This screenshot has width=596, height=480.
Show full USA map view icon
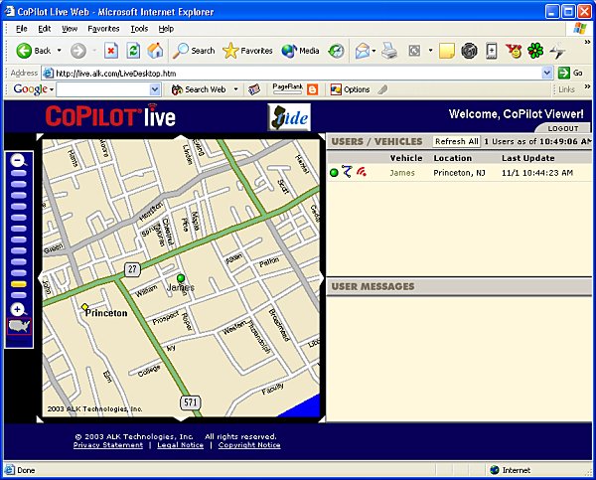[x=19, y=326]
